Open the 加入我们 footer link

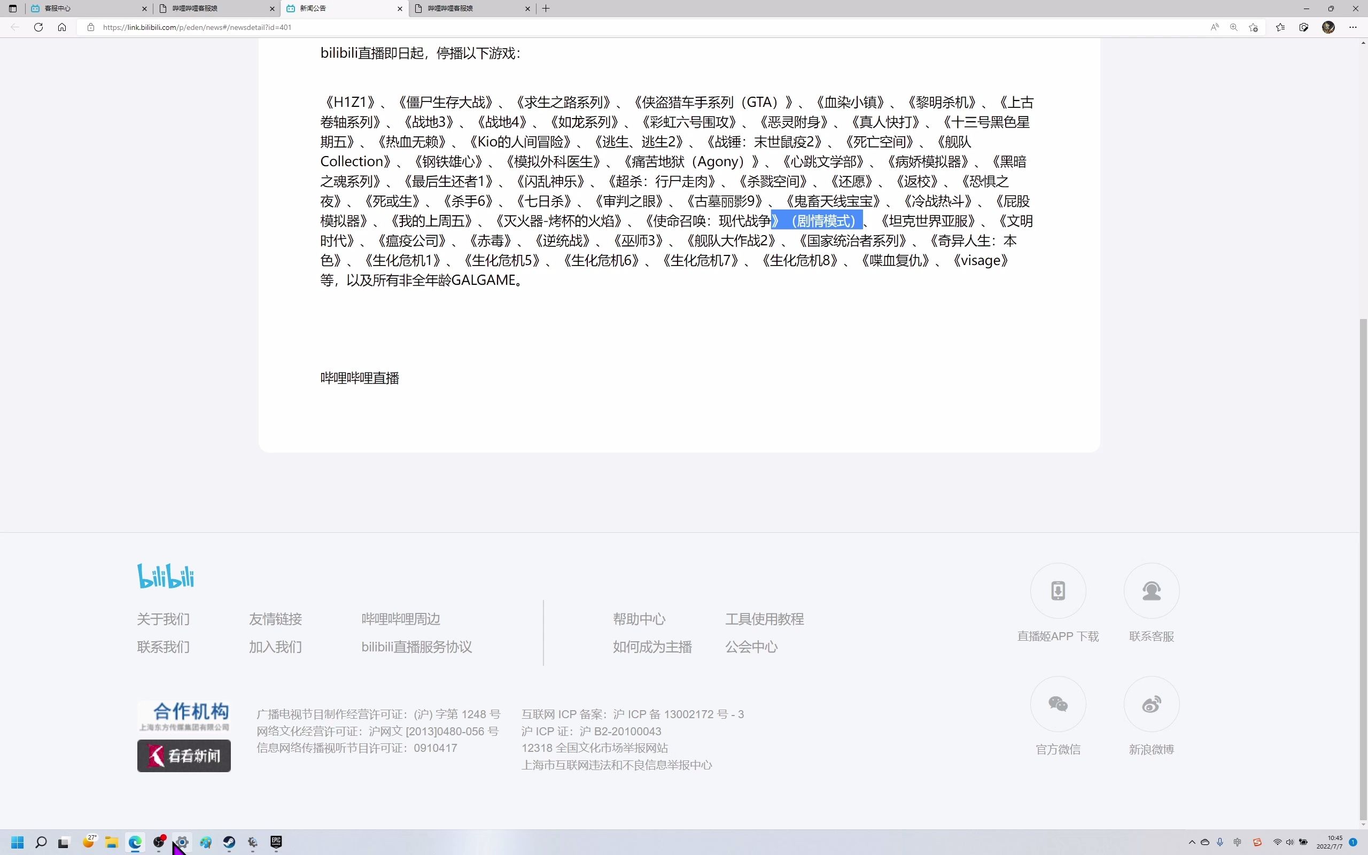pyautogui.click(x=275, y=647)
